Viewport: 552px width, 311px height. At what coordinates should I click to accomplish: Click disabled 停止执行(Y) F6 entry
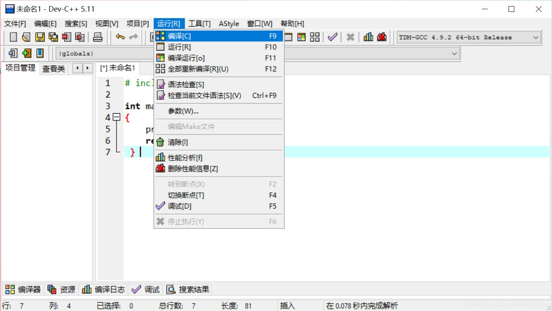pyautogui.click(x=219, y=222)
